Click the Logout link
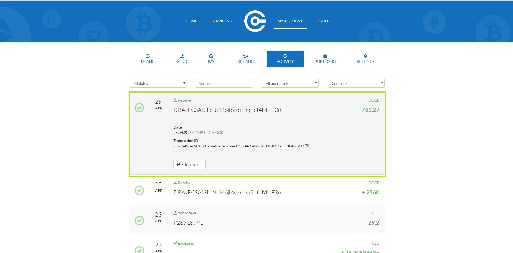 [322, 21]
